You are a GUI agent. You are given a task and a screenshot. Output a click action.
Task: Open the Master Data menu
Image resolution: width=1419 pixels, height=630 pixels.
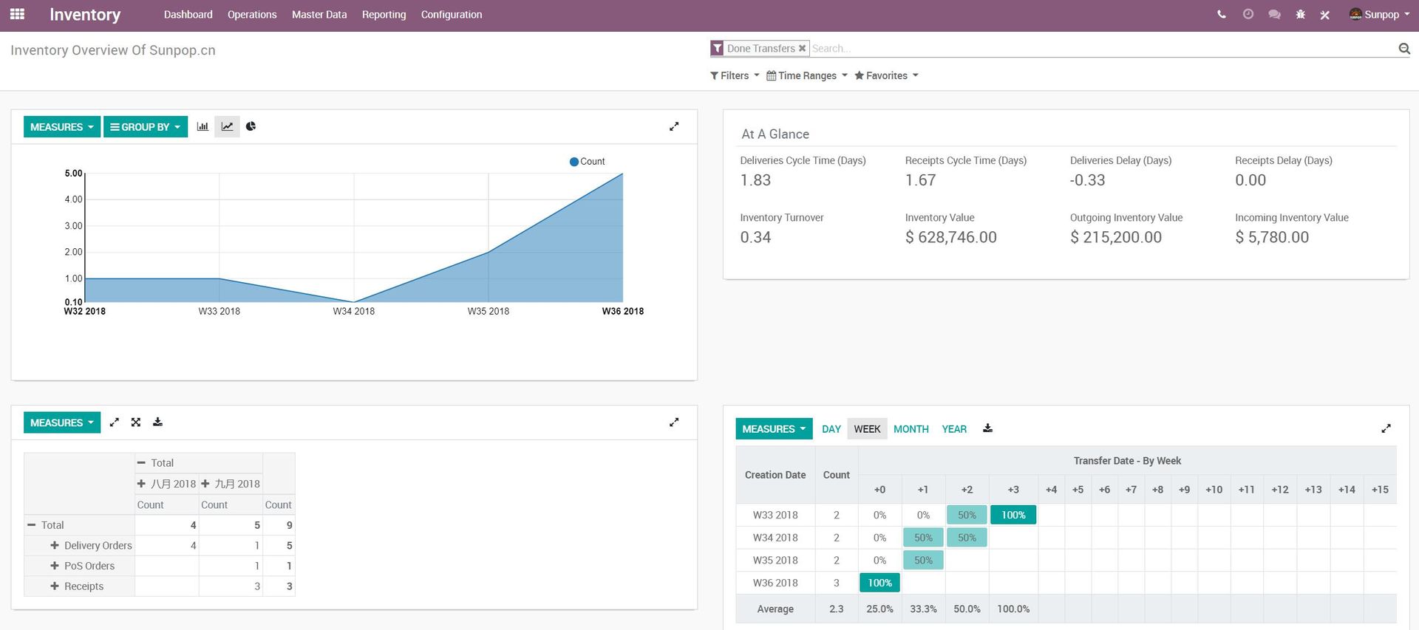pyautogui.click(x=319, y=14)
